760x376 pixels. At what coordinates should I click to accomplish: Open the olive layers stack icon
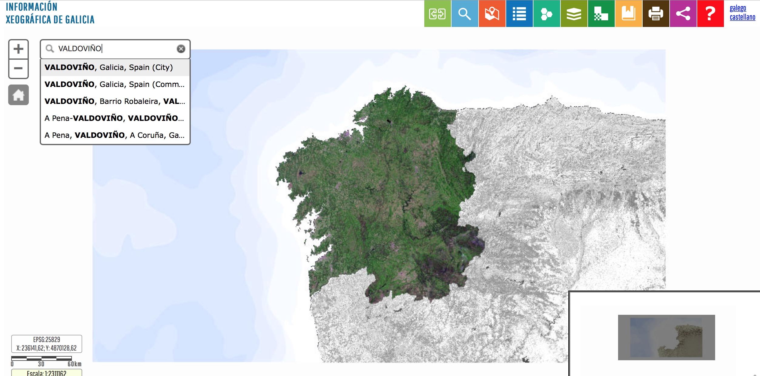(x=574, y=14)
